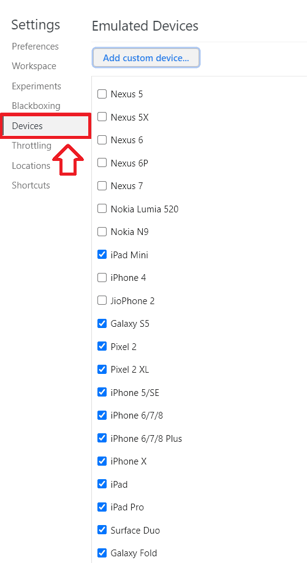
Task: Go to the Locations settings tab
Action: [31, 165]
